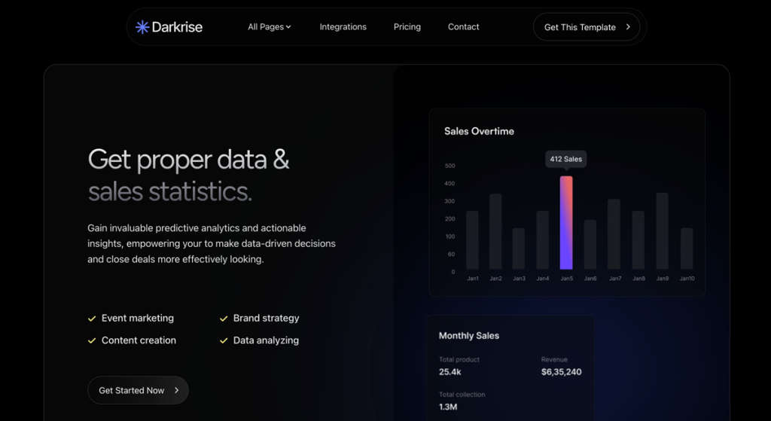
Task: Click checkmark icon beside Content creation
Action: pos(92,340)
